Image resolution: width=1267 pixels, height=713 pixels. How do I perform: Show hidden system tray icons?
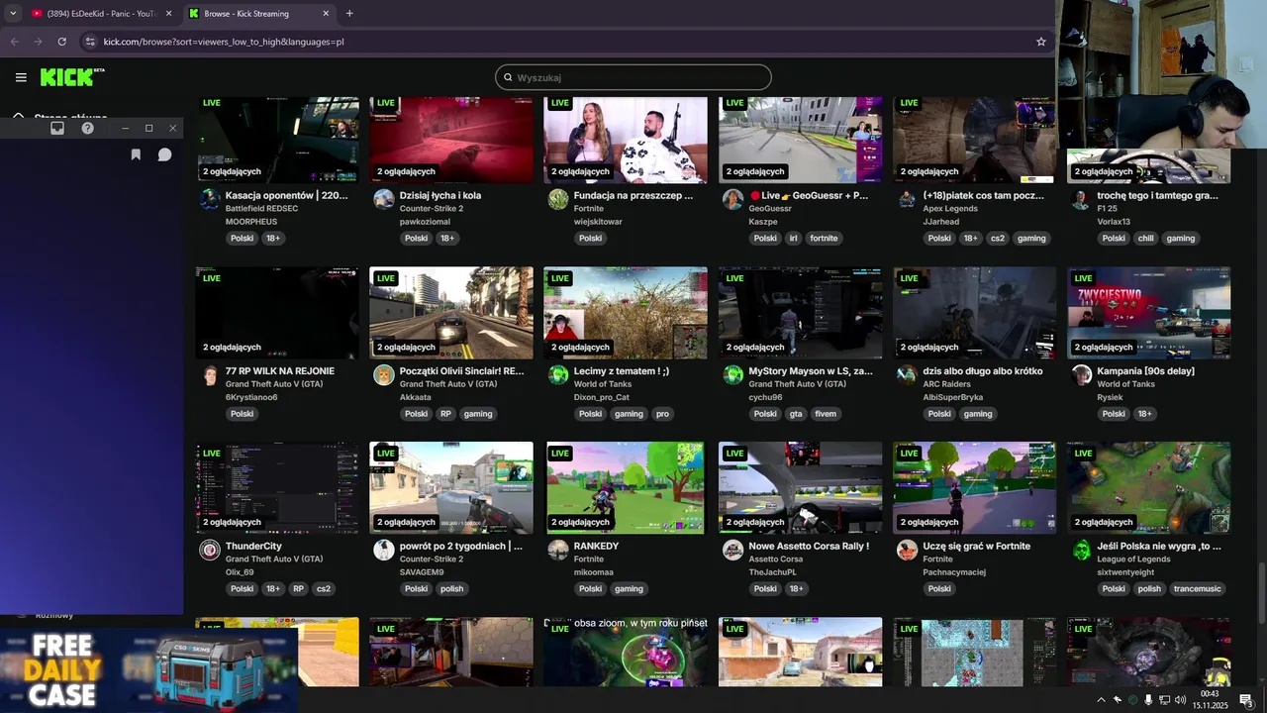pos(1101,700)
